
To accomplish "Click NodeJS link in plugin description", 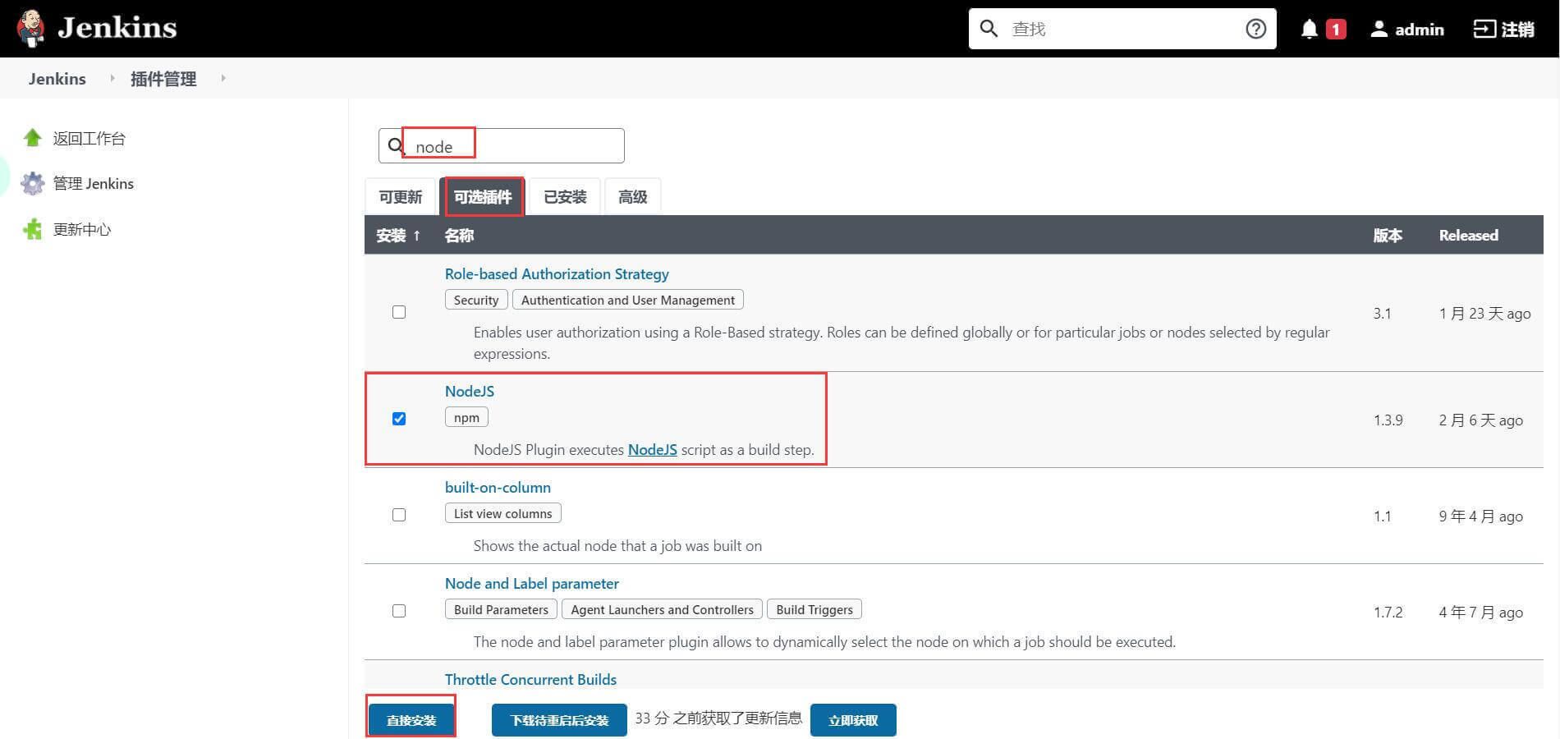I will coord(653,450).
